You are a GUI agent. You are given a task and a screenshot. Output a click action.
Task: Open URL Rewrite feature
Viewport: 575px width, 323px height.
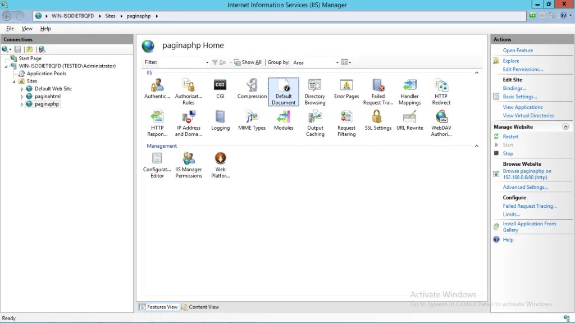409,120
